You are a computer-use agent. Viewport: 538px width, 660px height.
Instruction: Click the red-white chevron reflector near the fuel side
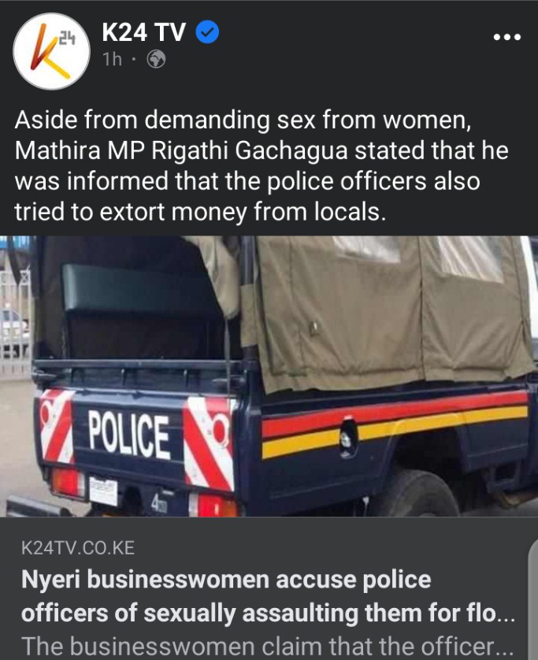[x=210, y=443]
